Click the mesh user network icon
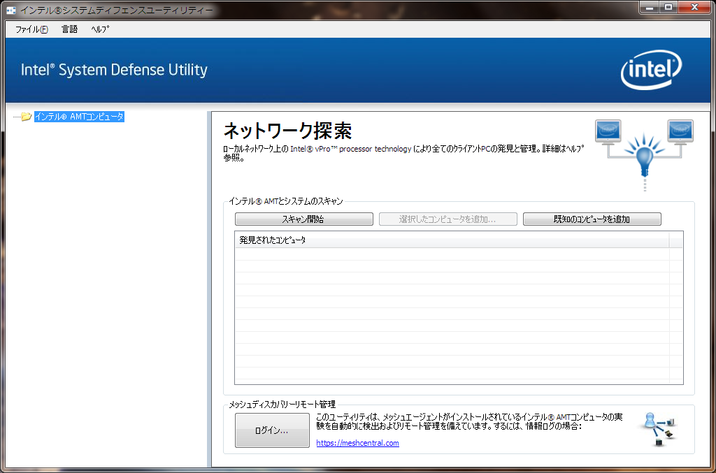 pyautogui.click(x=659, y=429)
